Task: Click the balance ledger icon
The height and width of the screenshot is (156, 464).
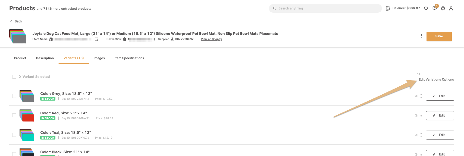Action: (388, 8)
